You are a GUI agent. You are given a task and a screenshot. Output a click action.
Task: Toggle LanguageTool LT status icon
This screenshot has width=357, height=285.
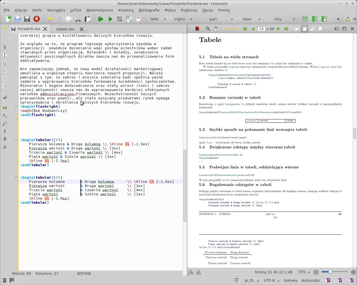(x=236, y=280)
